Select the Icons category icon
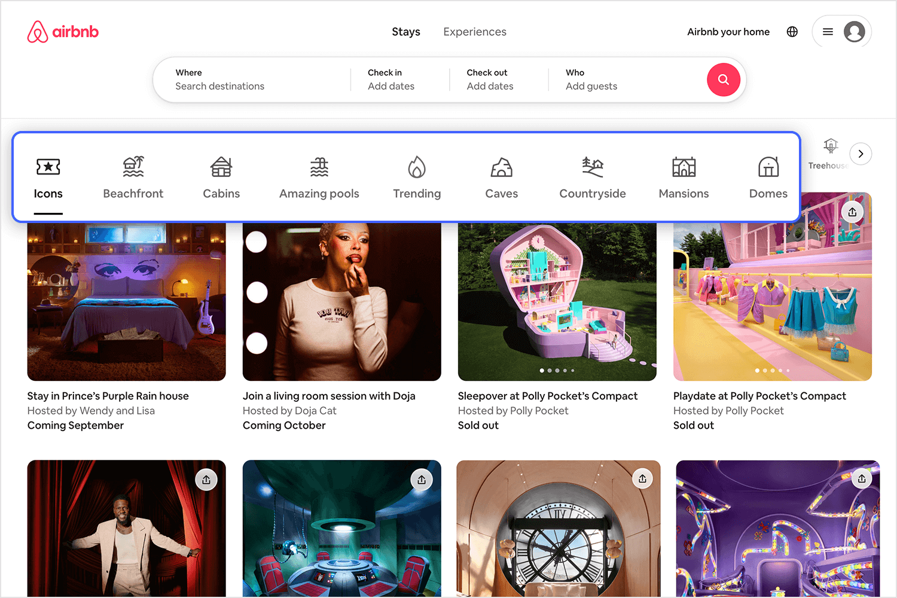This screenshot has width=897, height=598. pos(48,167)
